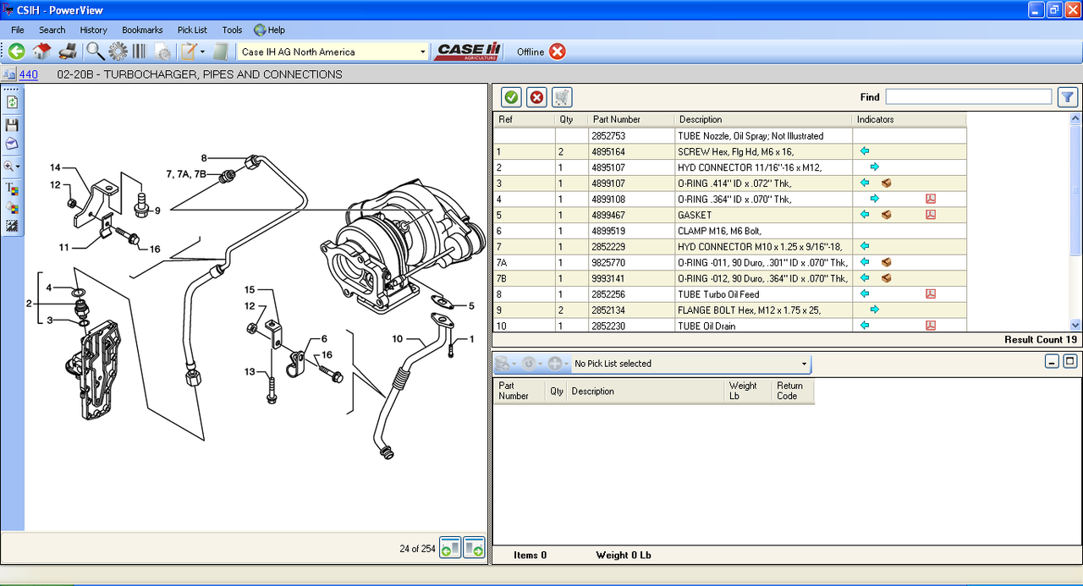
Task: Open the notepad edit icon
Action: tap(188, 52)
